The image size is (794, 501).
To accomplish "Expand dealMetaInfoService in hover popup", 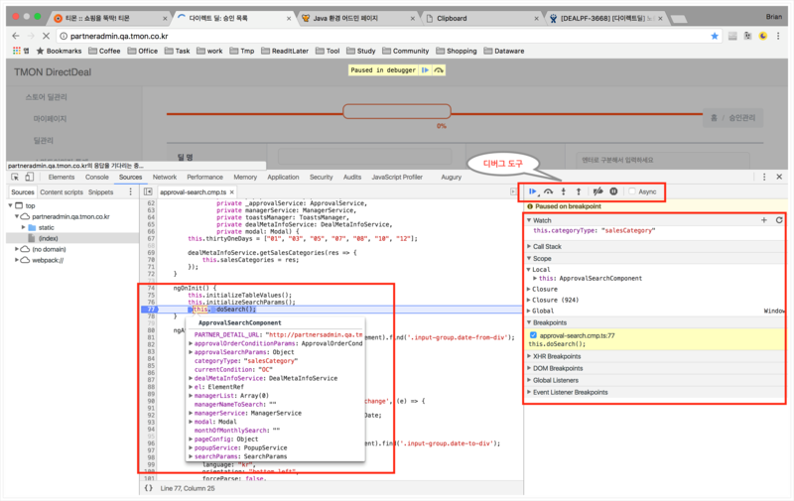I will [x=191, y=378].
